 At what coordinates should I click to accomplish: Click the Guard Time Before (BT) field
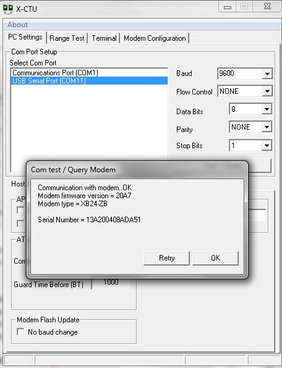click(x=111, y=283)
